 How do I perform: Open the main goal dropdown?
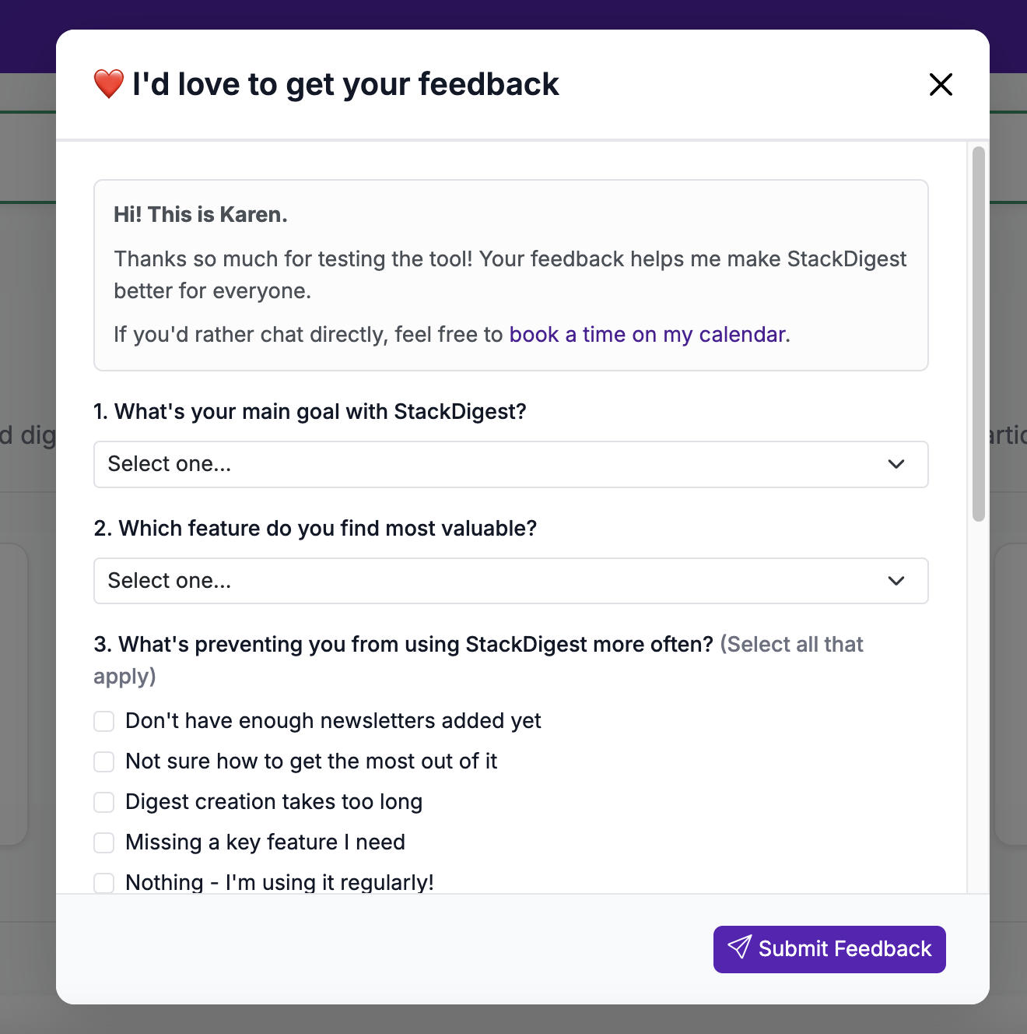[511, 464]
